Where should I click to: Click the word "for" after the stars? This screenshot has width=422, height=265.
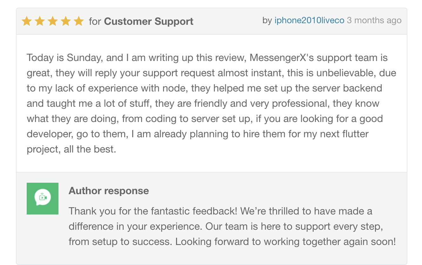point(95,22)
